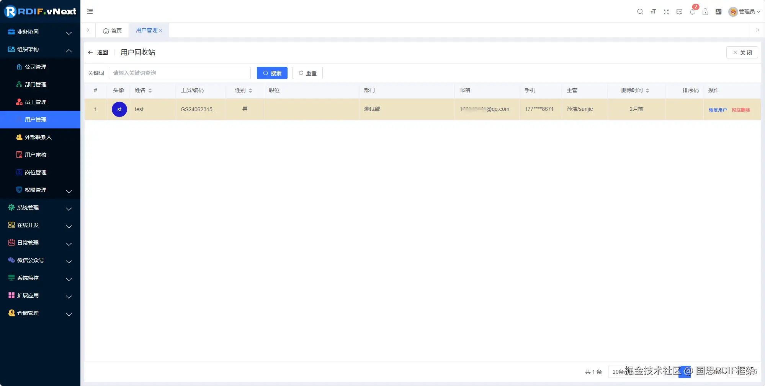Viewport: 765px width, 386px height.
Task: Open 用户审核 in the sidebar
Action: click(40, 155)
